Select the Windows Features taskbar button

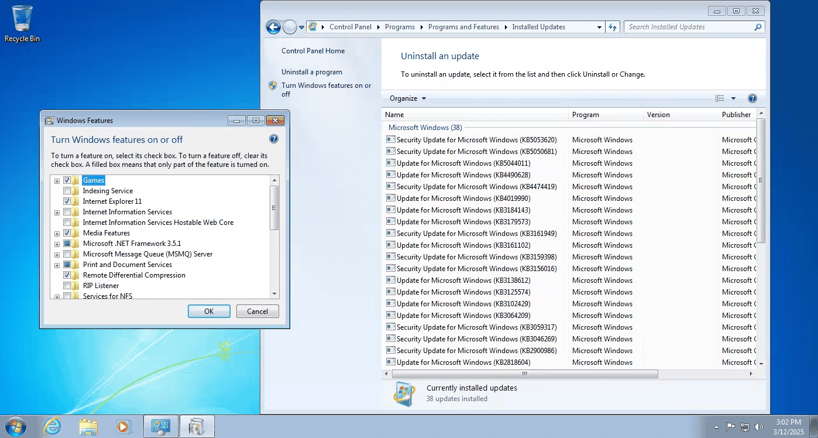(x=197, y=426)
